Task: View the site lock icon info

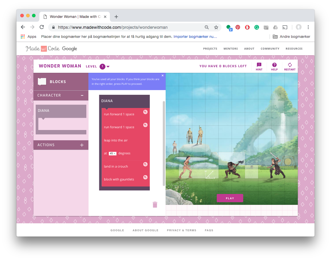Action: click(53, 27)
